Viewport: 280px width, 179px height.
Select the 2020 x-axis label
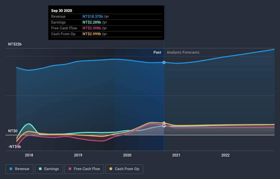point(127,155)
